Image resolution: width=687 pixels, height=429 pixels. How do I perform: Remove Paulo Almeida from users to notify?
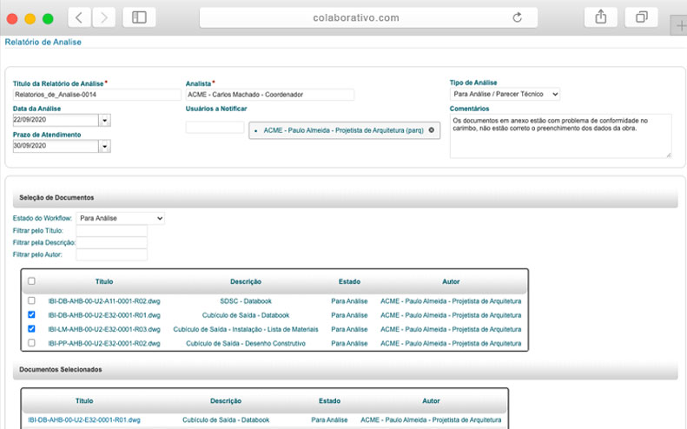pyautogui.click(x=432, y=130)
